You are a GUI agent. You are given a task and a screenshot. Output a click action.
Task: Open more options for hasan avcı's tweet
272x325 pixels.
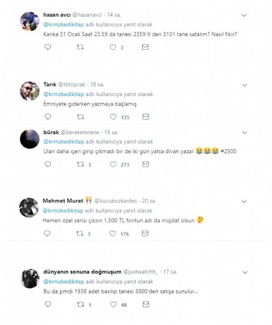pyautogui.click(x=244, y=15)
